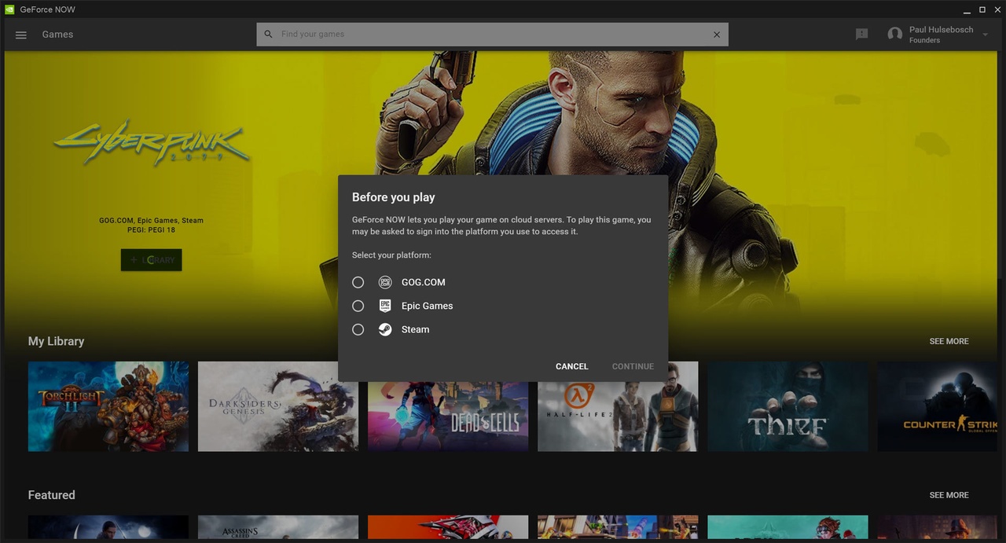This screenshot has width=1006, height=543.
Task: Expand the account dropdown arrow
Action: (x=986, y=35)
